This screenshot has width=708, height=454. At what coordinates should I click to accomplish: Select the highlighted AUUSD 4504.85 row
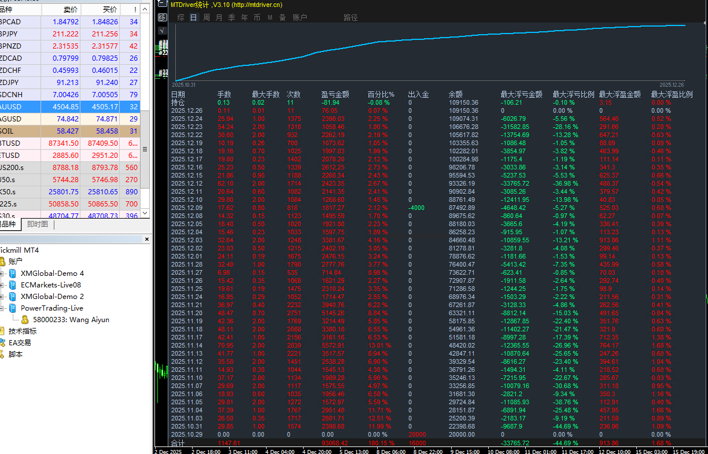point(70,107)
